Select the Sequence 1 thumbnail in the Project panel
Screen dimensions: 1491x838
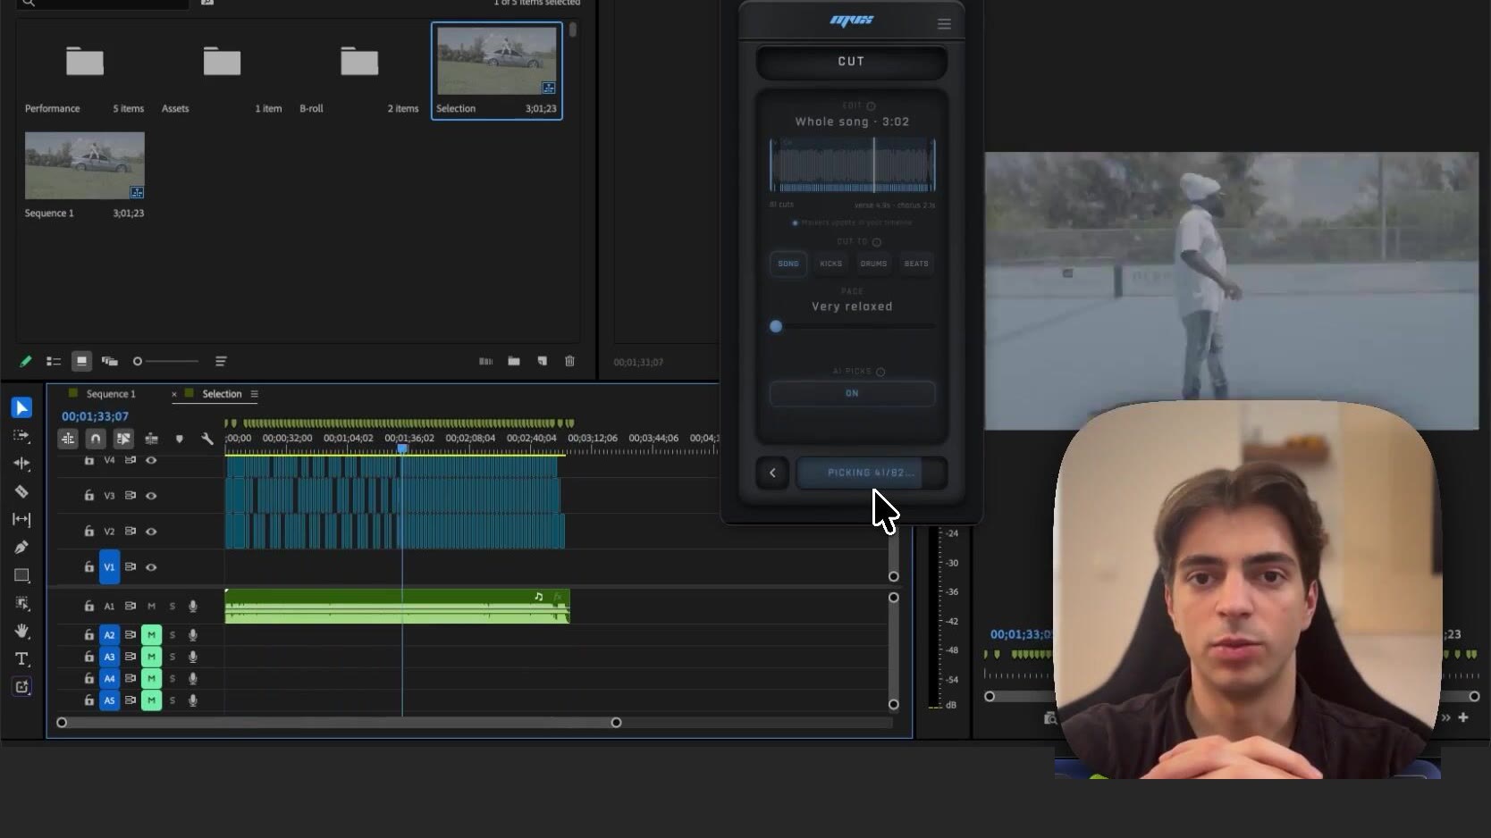coord(85,165)
